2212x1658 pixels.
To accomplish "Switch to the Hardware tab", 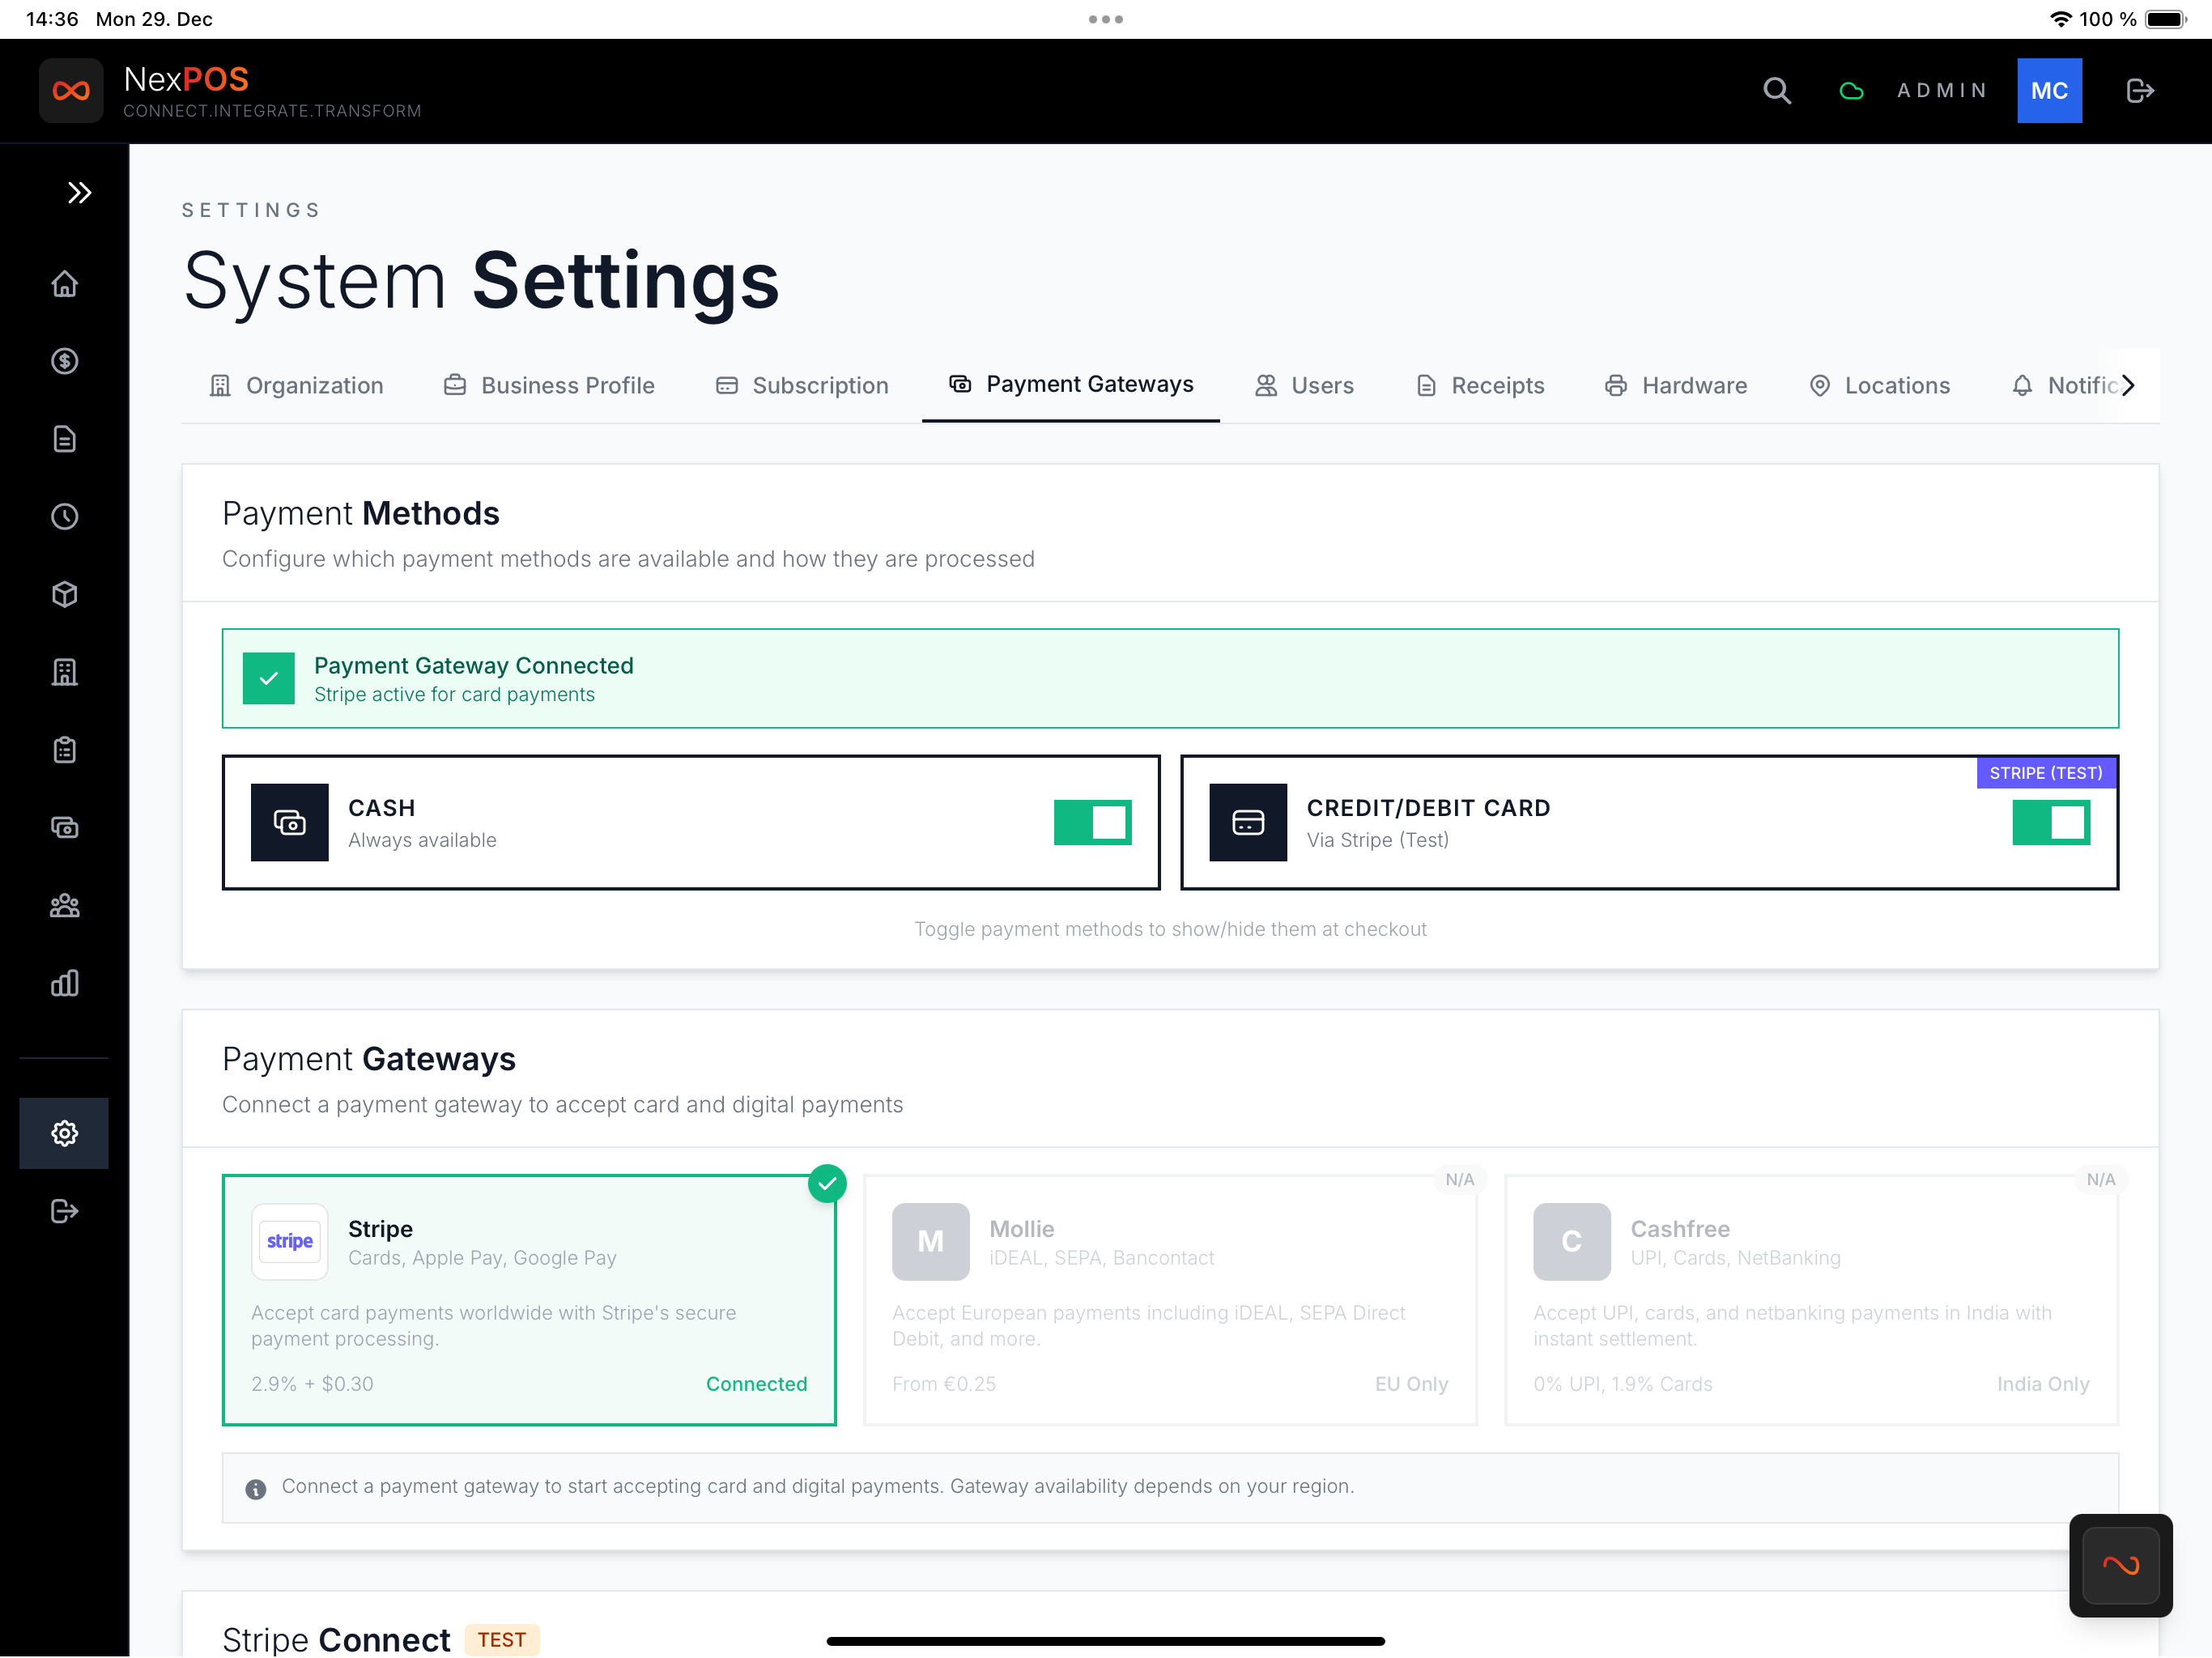I will (x=1676, y=386).
